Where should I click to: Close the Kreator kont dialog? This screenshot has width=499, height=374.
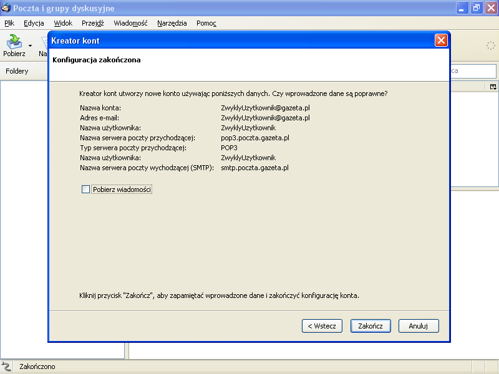(x=441, y=41)
